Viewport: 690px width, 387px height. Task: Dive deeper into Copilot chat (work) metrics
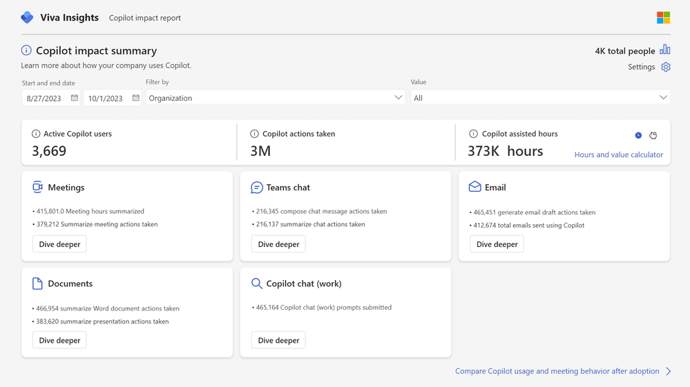[278, 340]
